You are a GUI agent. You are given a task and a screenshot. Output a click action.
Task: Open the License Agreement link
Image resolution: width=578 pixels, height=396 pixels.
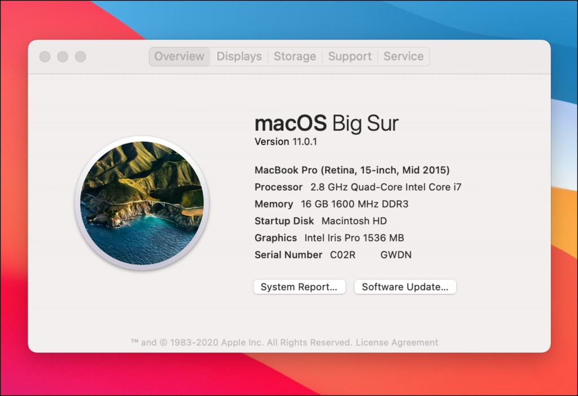tap(397, 342)
